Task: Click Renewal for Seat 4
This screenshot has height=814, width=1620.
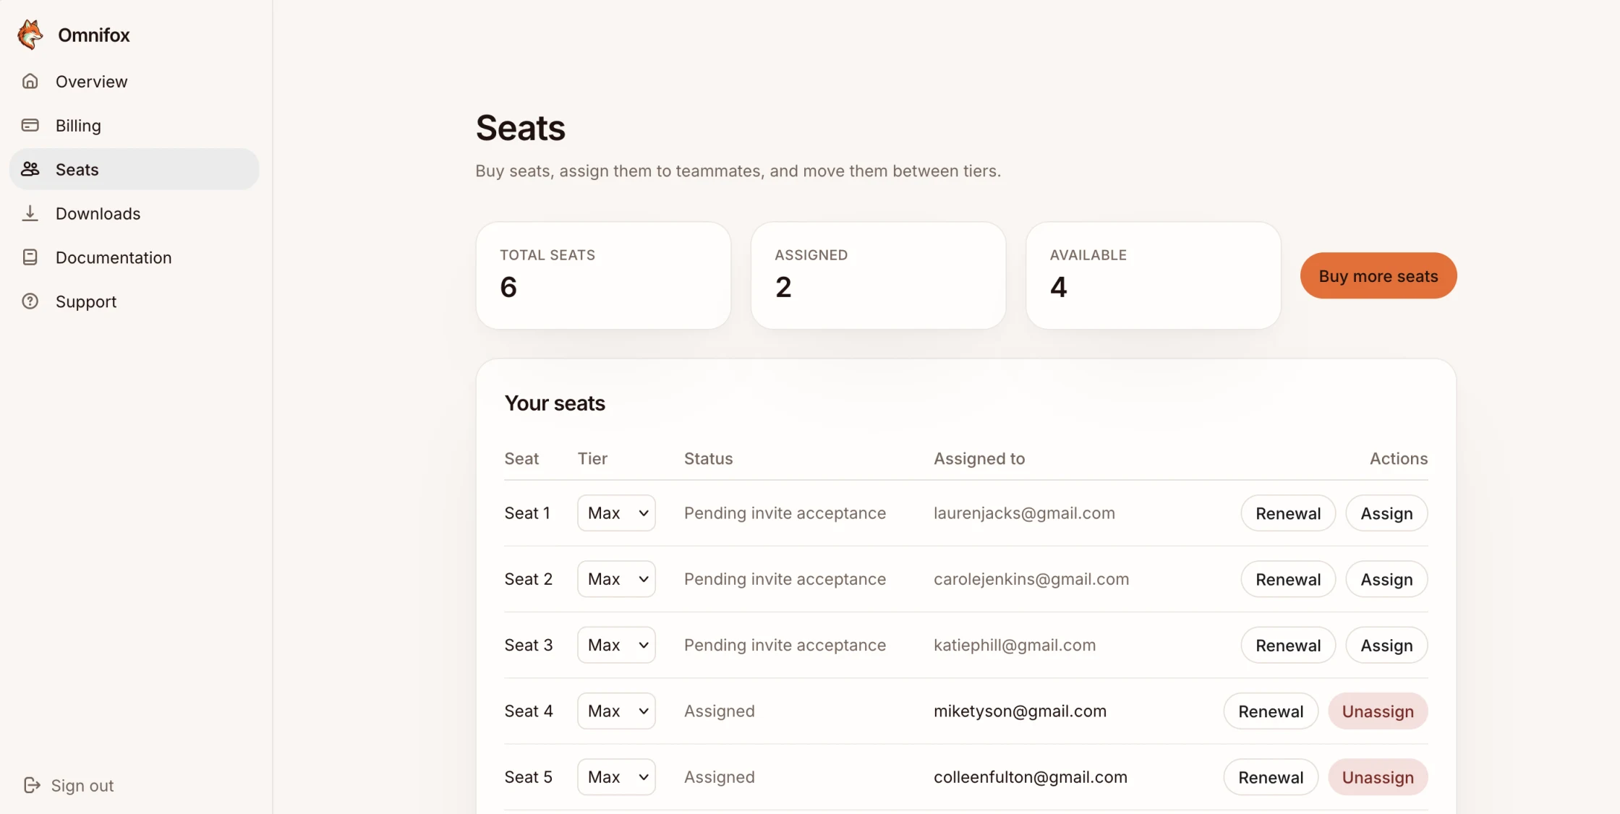Action: (1271, 711)
